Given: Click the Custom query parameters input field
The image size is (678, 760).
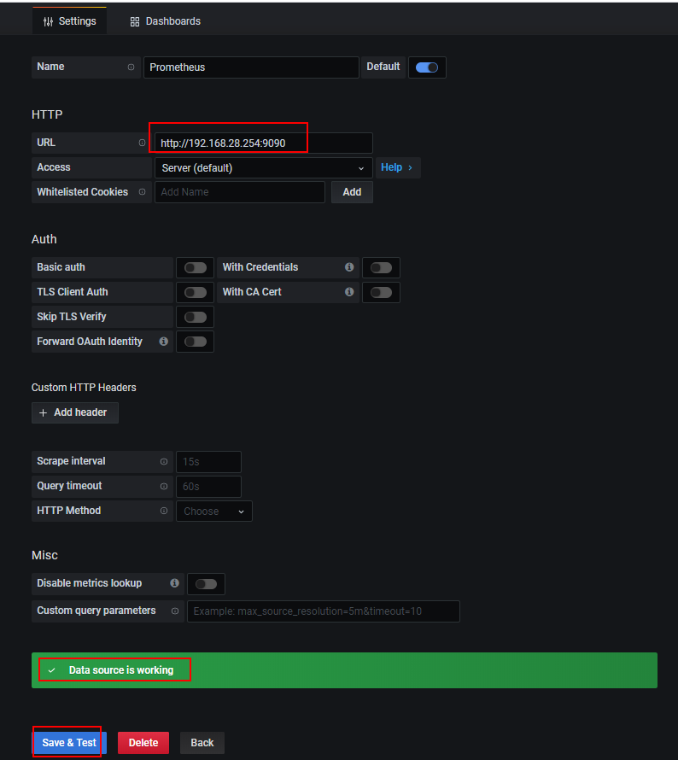Looking at the screenshot, I should 323,611.
